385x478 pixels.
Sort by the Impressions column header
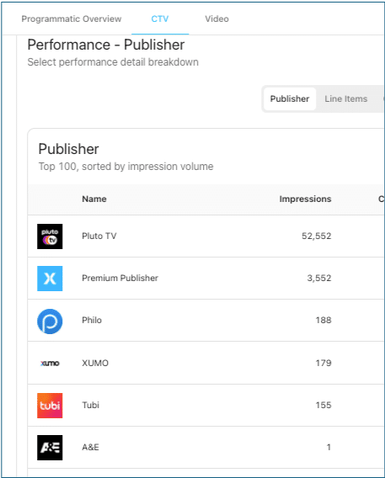coord(305,199)
